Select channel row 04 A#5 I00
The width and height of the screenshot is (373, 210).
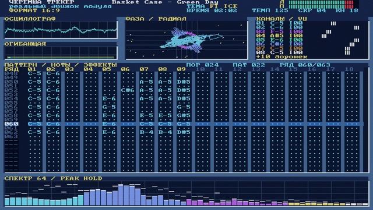pos(279,36)
